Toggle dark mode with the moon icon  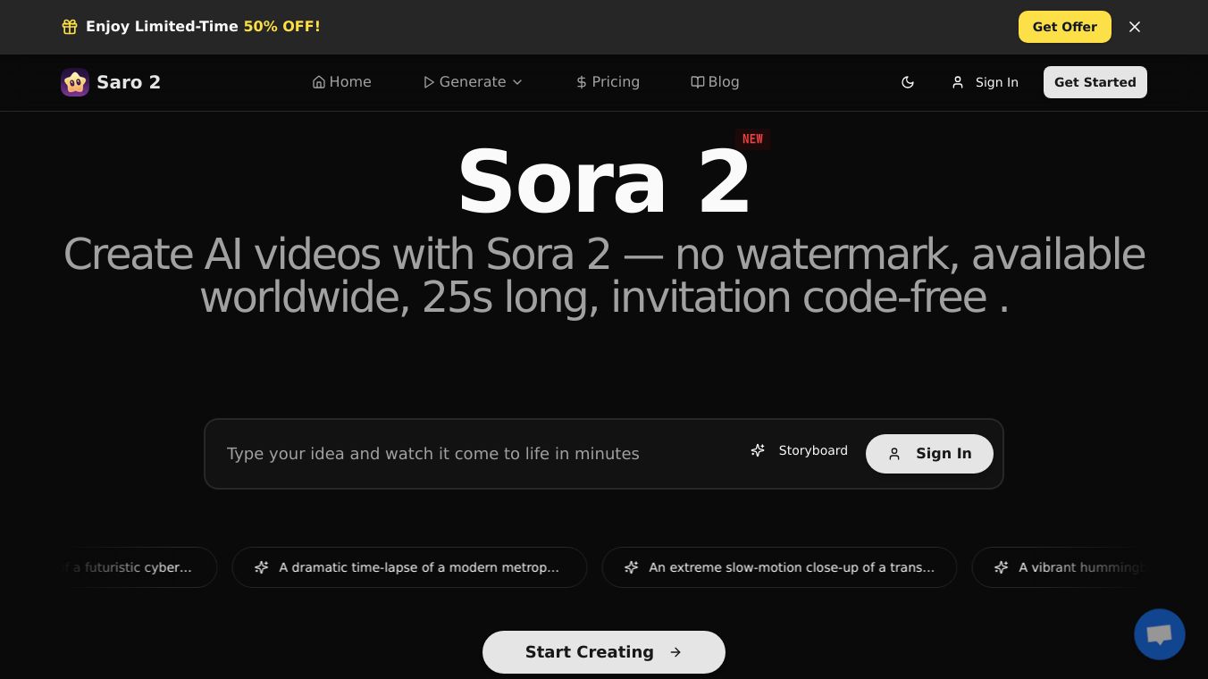pyautogui.click(x=908, y=82)
